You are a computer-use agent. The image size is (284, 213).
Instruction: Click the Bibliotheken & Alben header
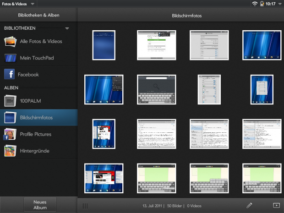tap(38, 15)
